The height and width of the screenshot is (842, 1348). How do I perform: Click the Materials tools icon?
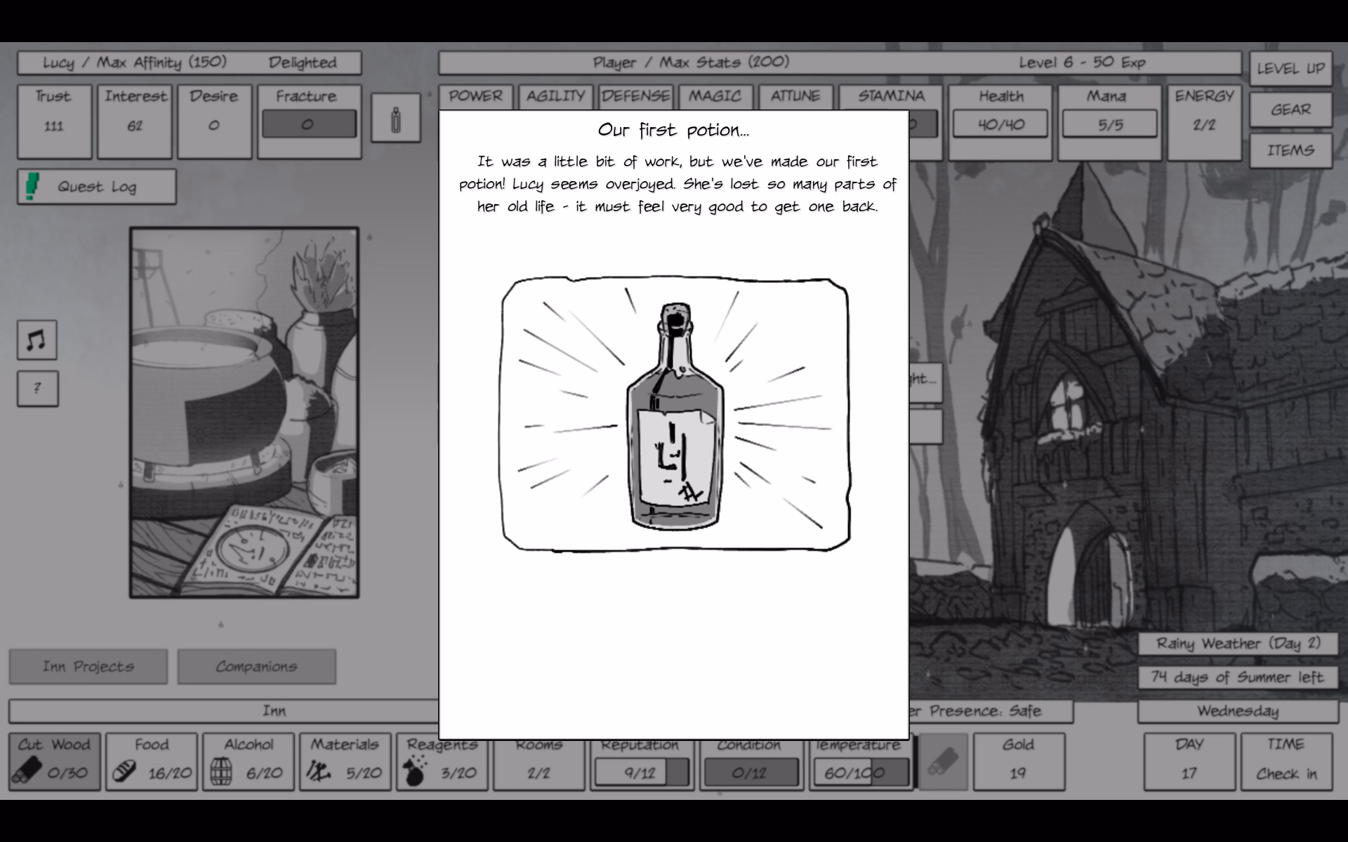318,772
